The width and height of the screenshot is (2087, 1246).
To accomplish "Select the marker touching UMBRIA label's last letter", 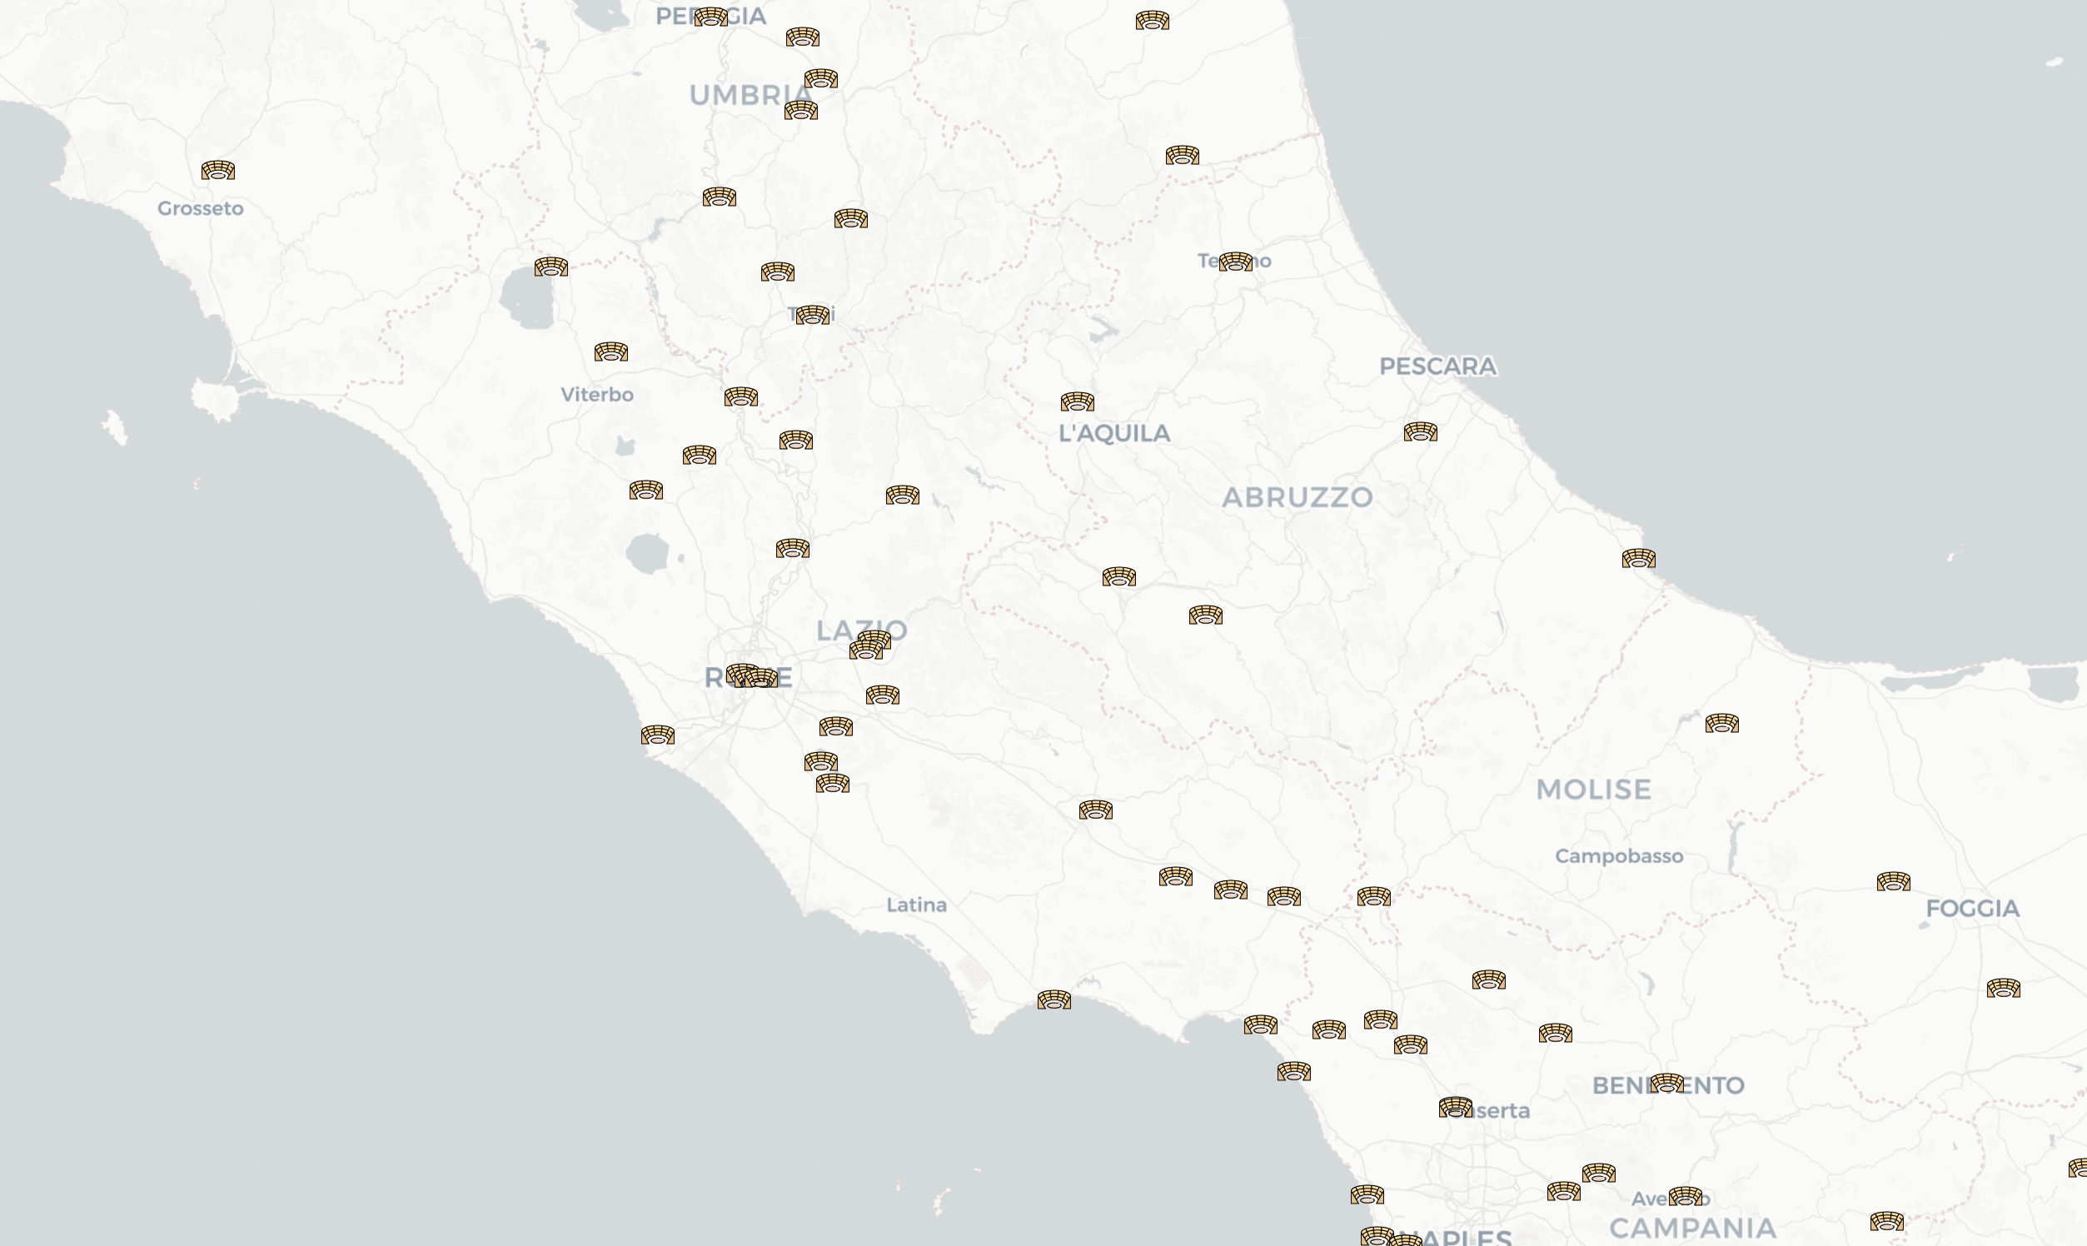I will 821,79.
